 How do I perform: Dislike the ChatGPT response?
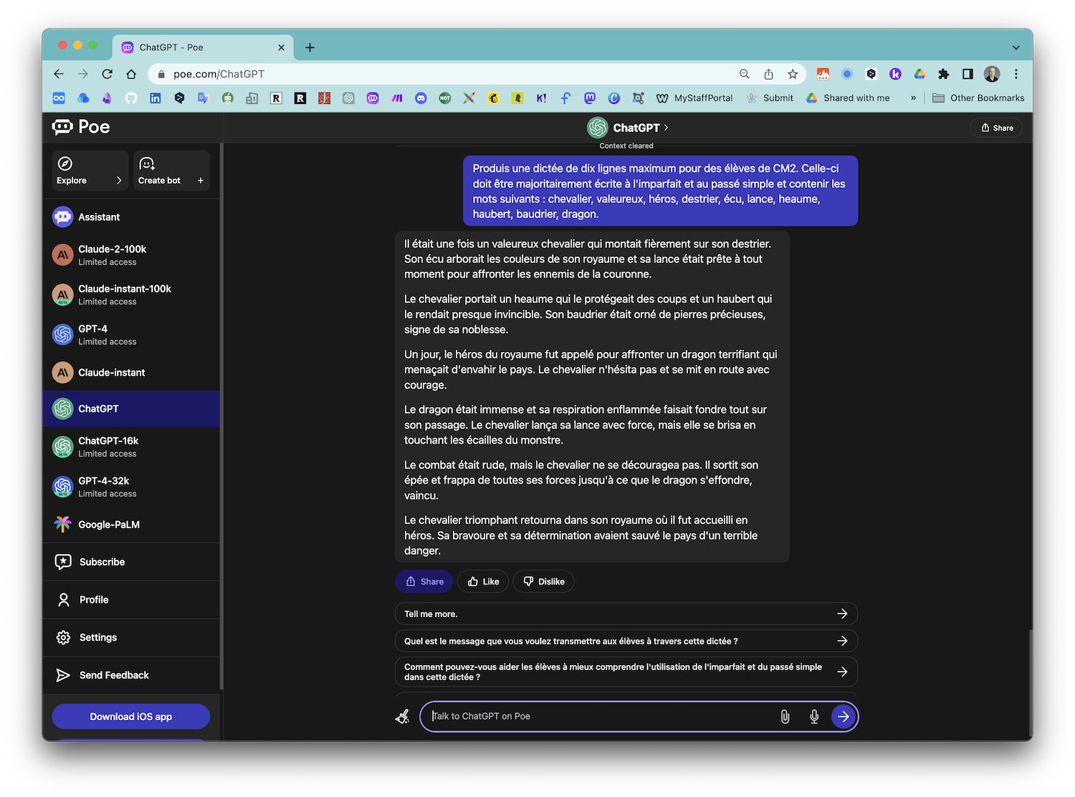coord(544,581)
